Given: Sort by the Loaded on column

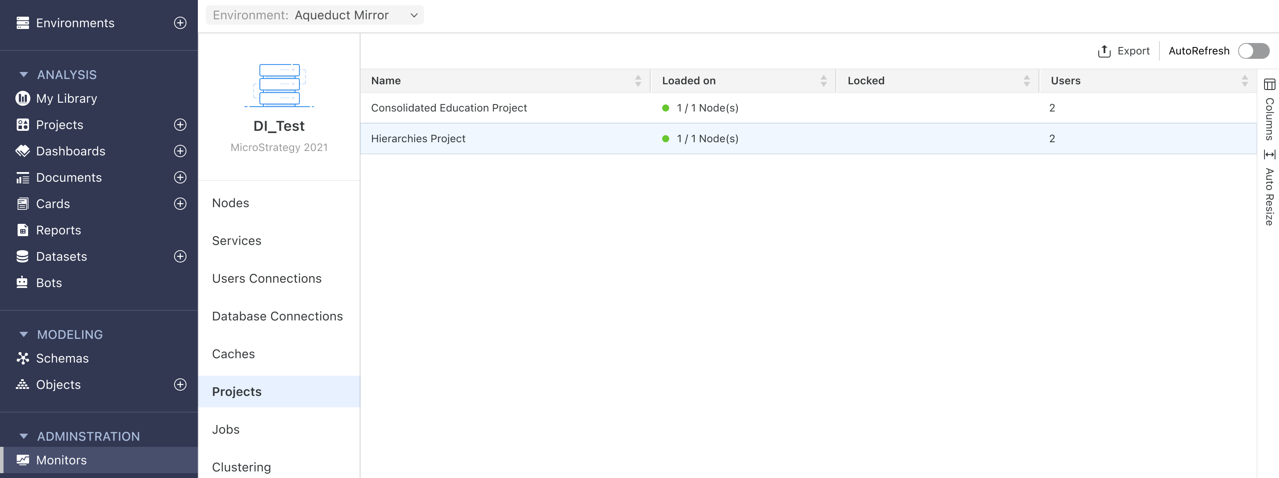Looking at the screenshot, I should pyautogui.click(x=823, y=81).
